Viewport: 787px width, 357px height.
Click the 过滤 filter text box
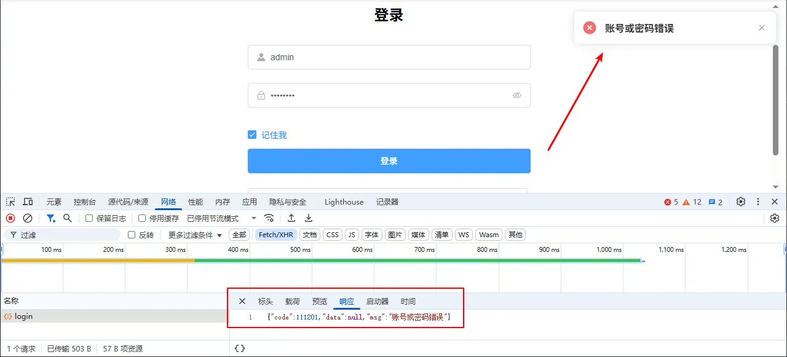click(62, 235)
